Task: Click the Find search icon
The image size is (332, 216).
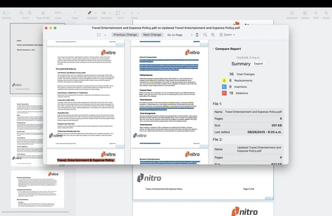Action: (x=316, y=13)
